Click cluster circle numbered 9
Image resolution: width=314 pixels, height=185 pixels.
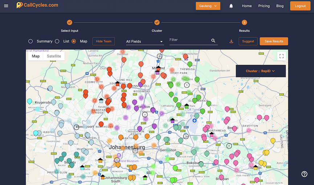(x=187, y=85)
